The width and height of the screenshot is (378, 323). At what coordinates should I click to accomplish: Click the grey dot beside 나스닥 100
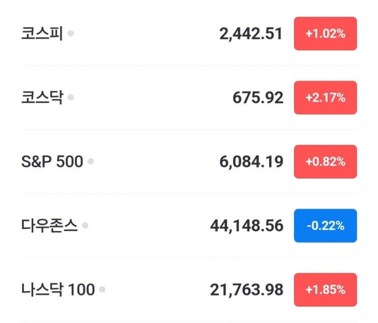102,289
